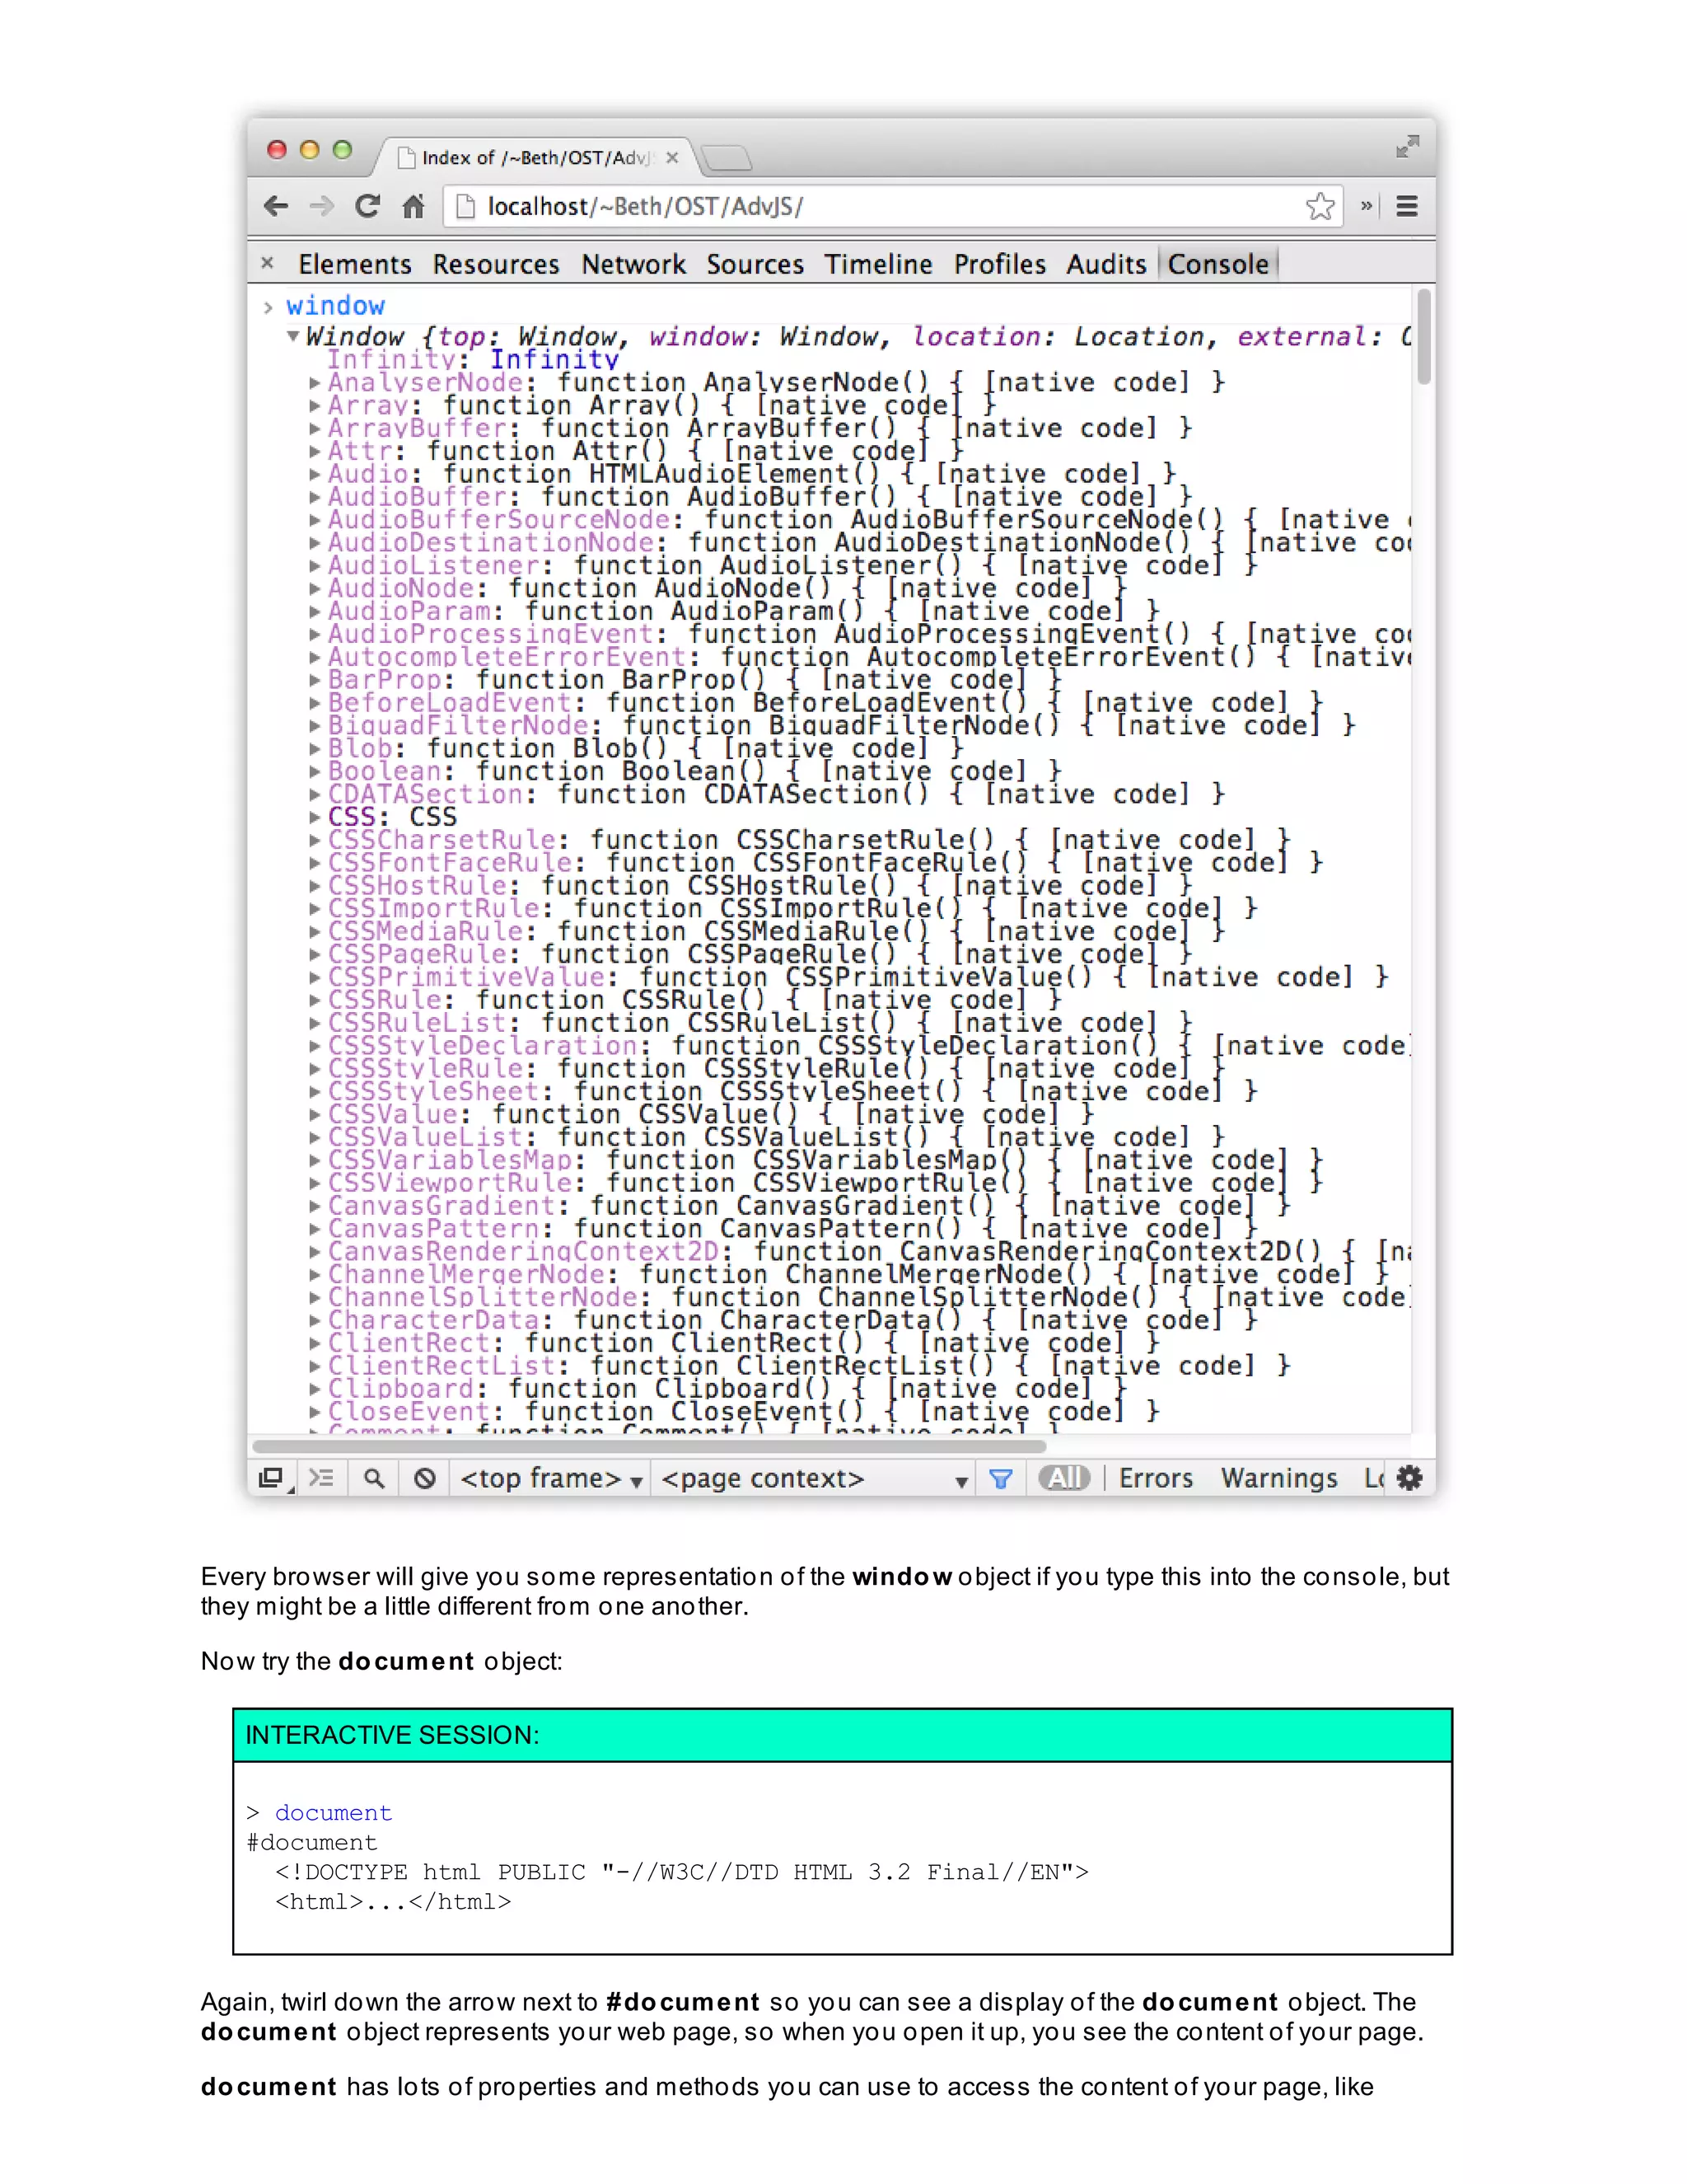The height and width of the screenshot is (2184, 1687).
Task: Click the console filter funnel icon
Action: point(1000,1478)
